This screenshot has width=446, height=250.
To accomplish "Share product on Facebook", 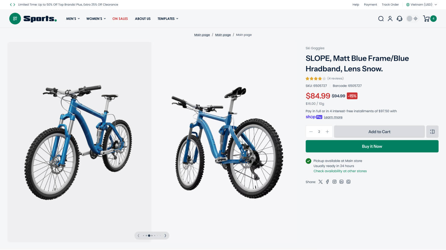I will coord(327,182).
